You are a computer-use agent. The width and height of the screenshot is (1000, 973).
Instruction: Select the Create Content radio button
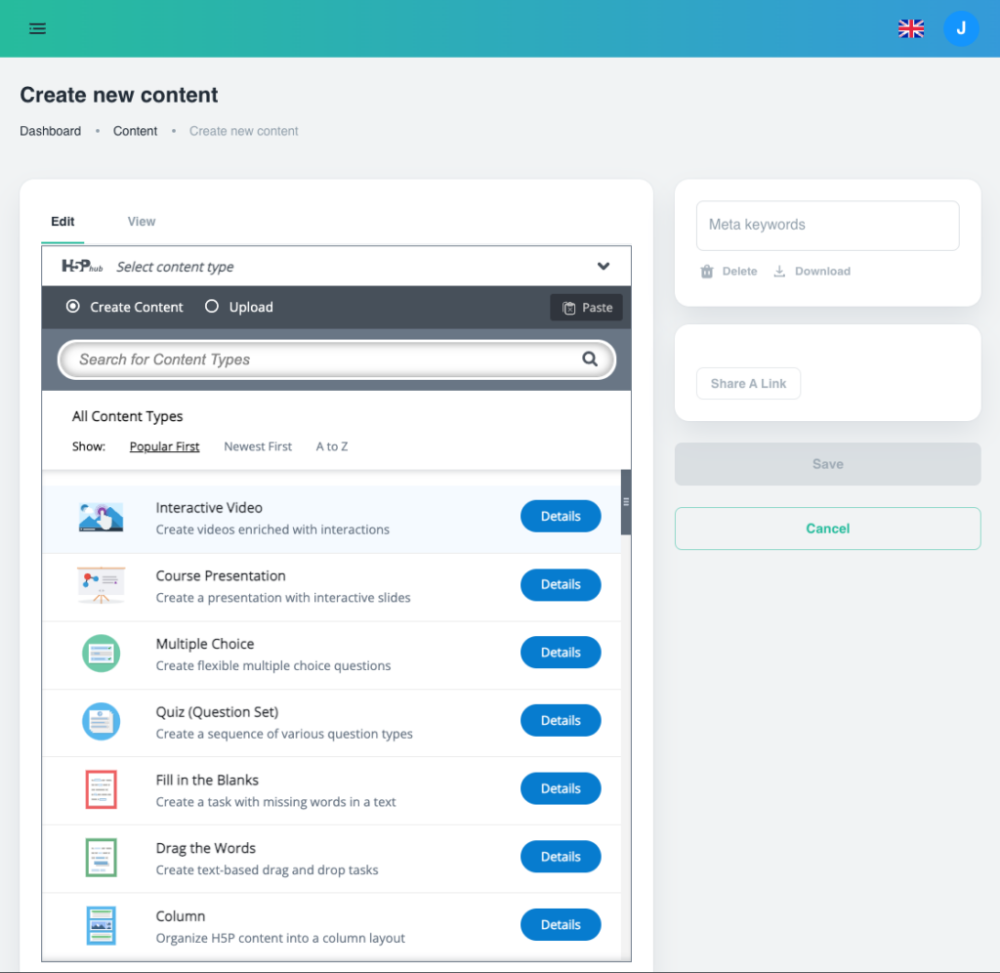tap(72, 306)
